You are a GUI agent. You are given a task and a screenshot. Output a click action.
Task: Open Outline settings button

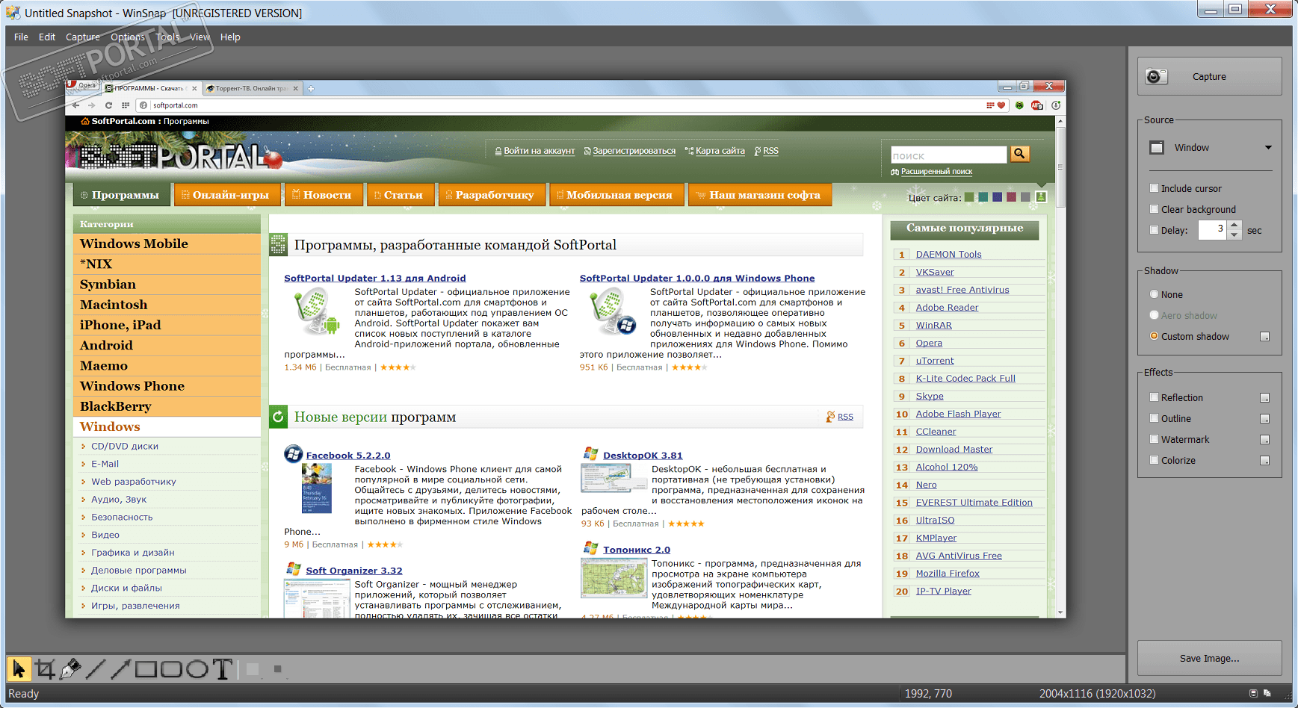click(x=1265, y=419)
